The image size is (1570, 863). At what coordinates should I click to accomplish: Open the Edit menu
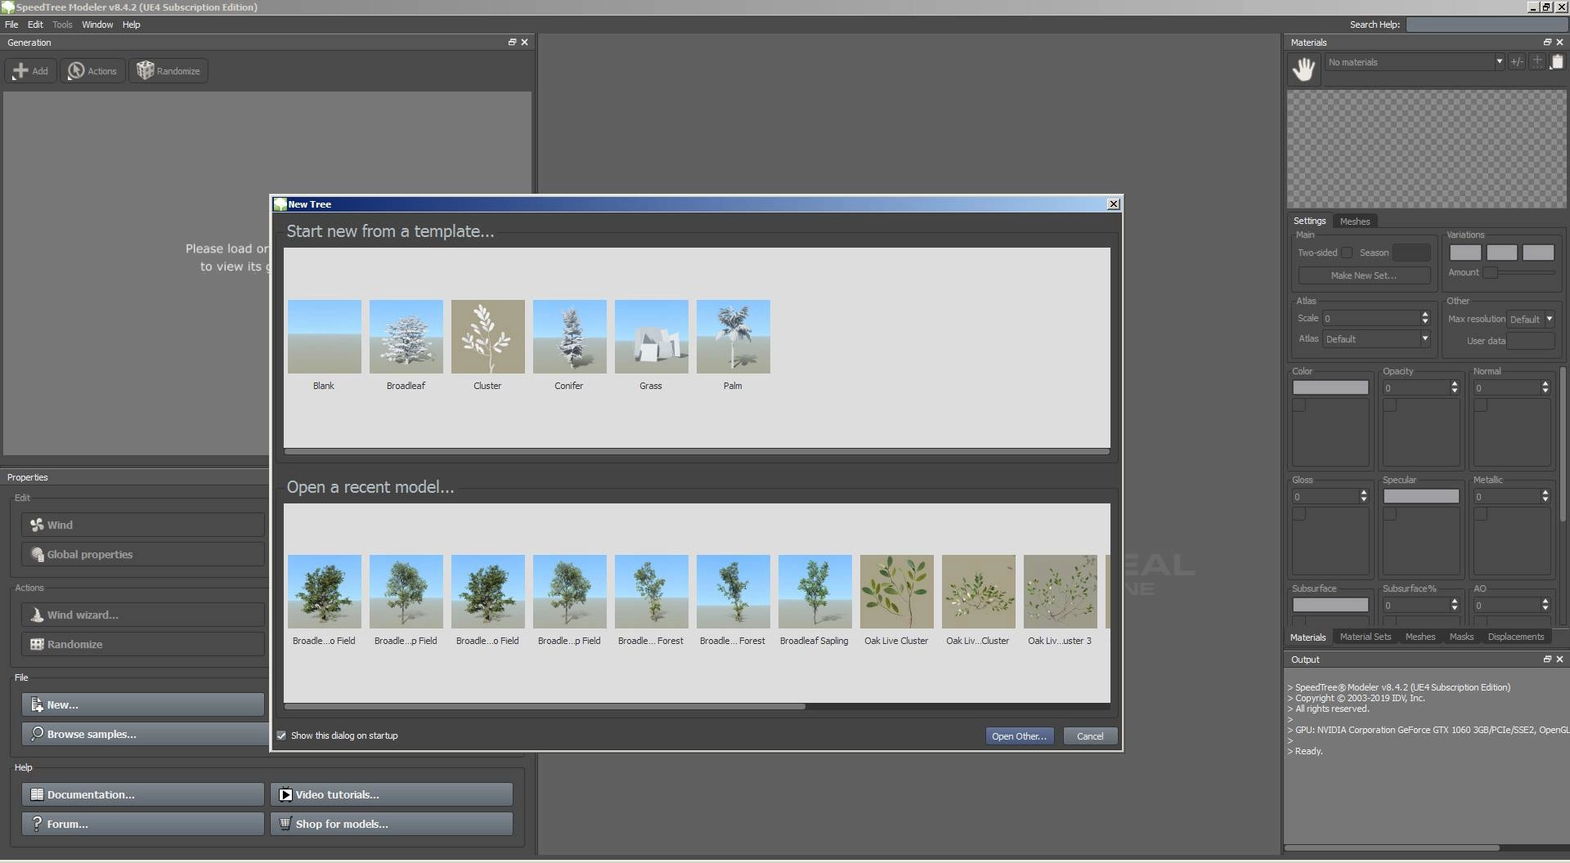tap(35, 25)
